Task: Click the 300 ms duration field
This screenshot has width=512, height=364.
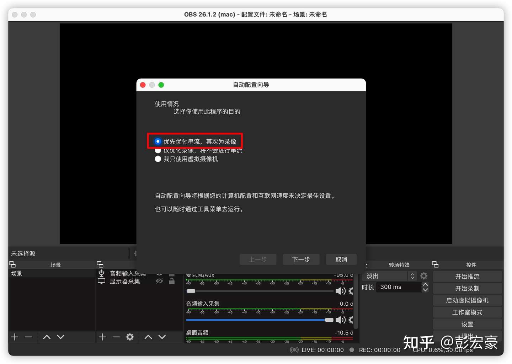Action: click(399, 287)
